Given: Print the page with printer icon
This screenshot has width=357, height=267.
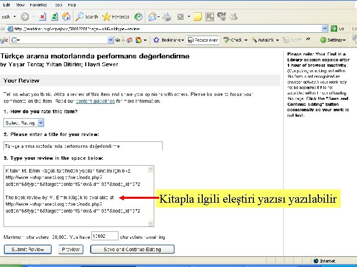Looking at the screenshot, I should 167,17.
